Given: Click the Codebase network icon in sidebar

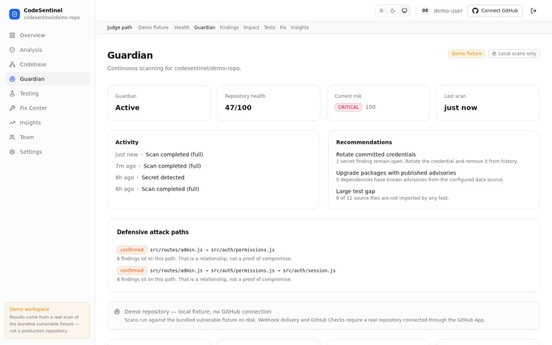Looking at the screenshot, I should [x=12, y=64].
